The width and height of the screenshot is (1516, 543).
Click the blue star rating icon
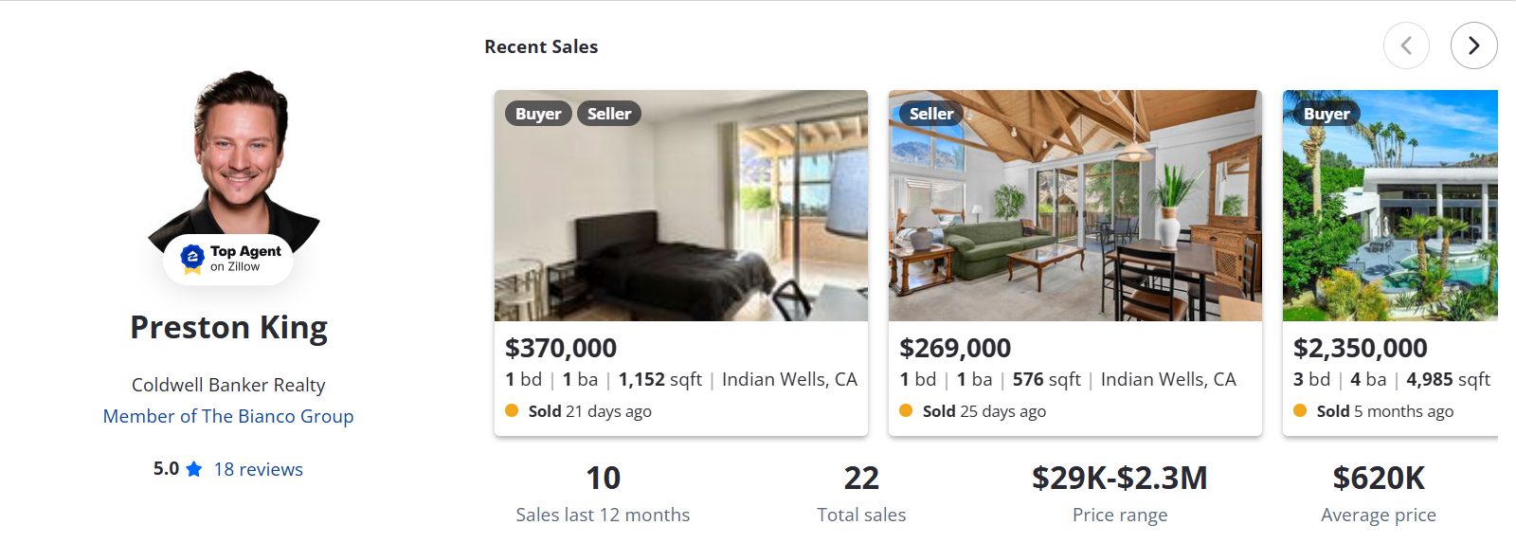pyautogui.click(x=194, y=469)
